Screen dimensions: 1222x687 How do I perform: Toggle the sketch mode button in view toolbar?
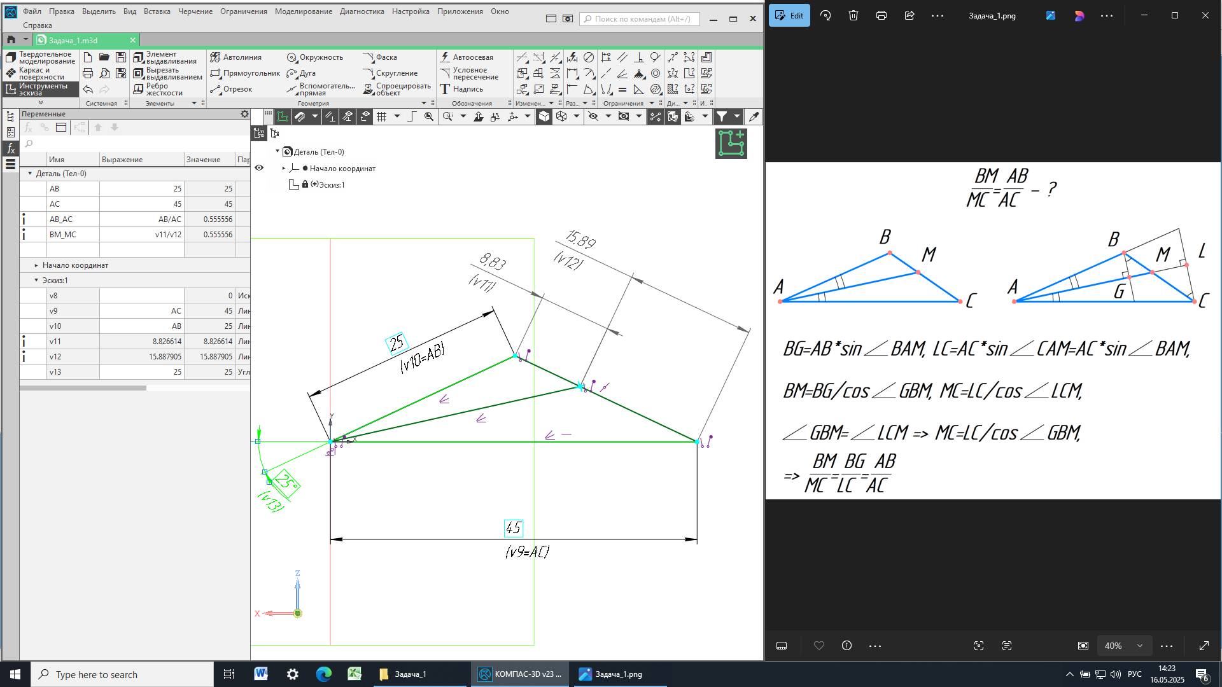coord(283,116)
